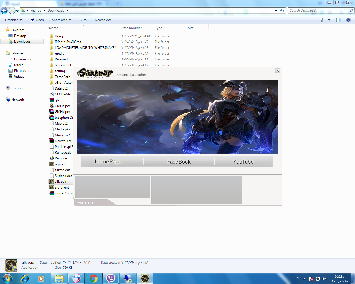Expand the address bar history dropdown
Image resolution: width=355 pixels, height=284 pixels.
(276, 11)
